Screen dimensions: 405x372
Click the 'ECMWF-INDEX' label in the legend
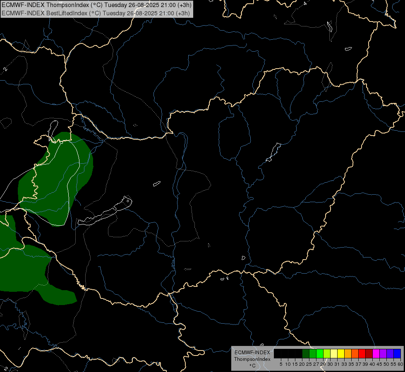(x=252, y=353)
